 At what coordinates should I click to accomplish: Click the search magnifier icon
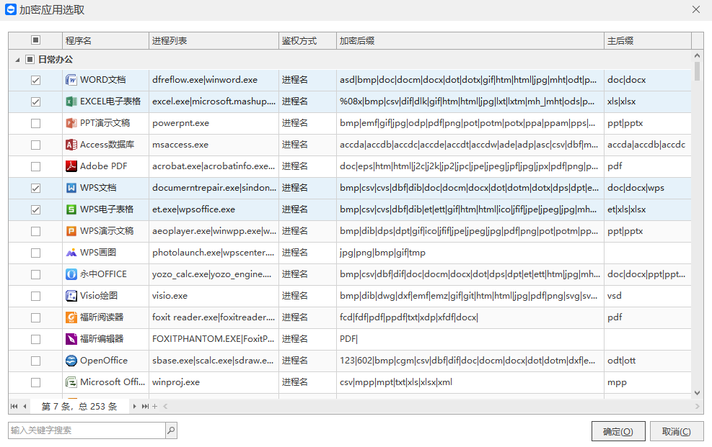point(171,430)
